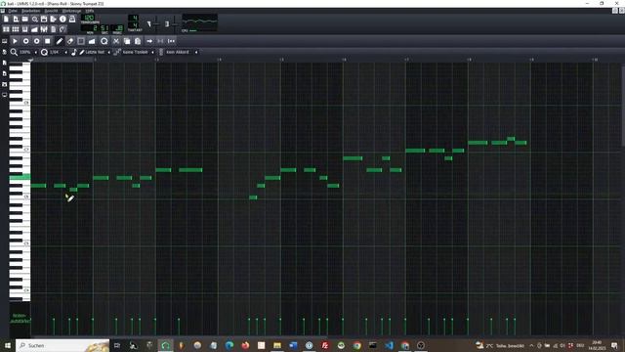The height and width of the screenshot is (352, 625).
Task: Click the info (What's this) icon
Action: click(62, 19)
